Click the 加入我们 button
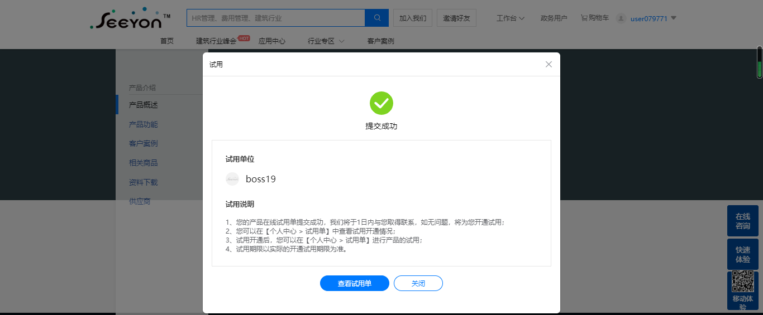This screenshot has width=763, height=315. tap(413, 18)
